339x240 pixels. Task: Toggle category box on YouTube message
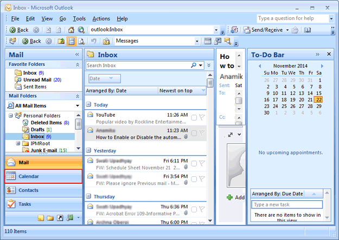click(x=194, y=118)
